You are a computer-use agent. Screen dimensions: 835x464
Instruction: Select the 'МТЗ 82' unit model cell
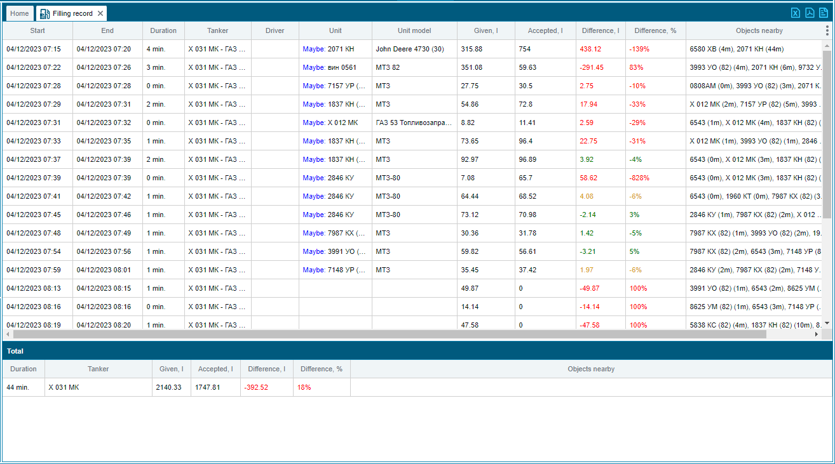[x=414, y=67]
